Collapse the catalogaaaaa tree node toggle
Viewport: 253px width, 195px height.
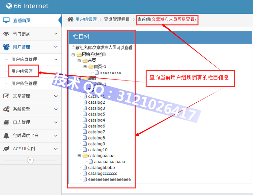coord(79,156)
